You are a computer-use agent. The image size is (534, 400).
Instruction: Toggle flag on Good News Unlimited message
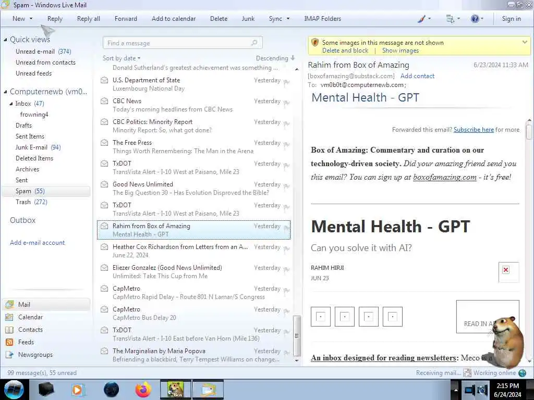(286, 186)
